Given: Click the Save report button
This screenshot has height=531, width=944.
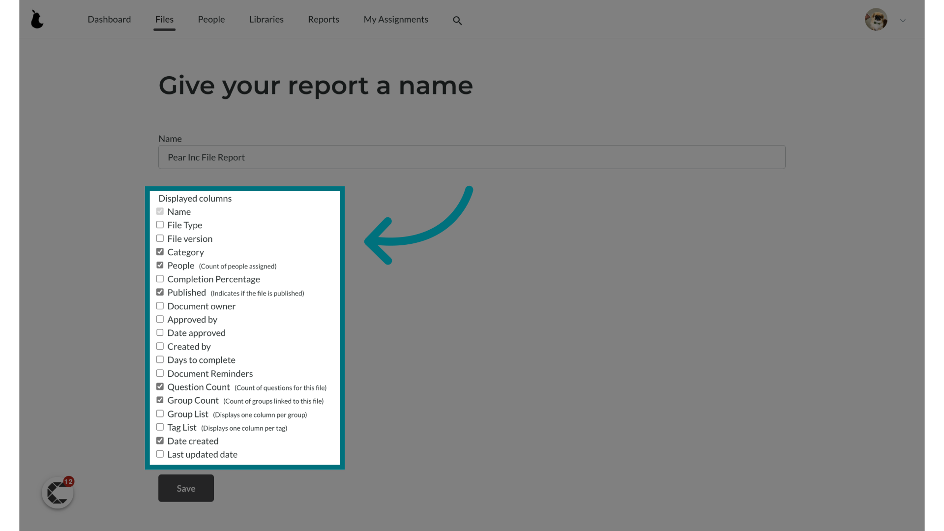Looking at the screenshot, I should [x=186, y=488].
